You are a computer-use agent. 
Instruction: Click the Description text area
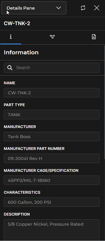51,230
